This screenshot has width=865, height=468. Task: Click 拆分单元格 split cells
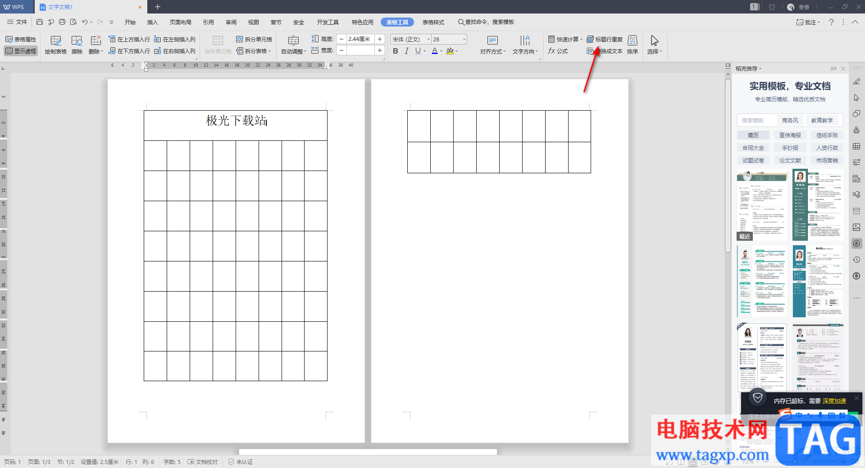[x=254, y=39]
